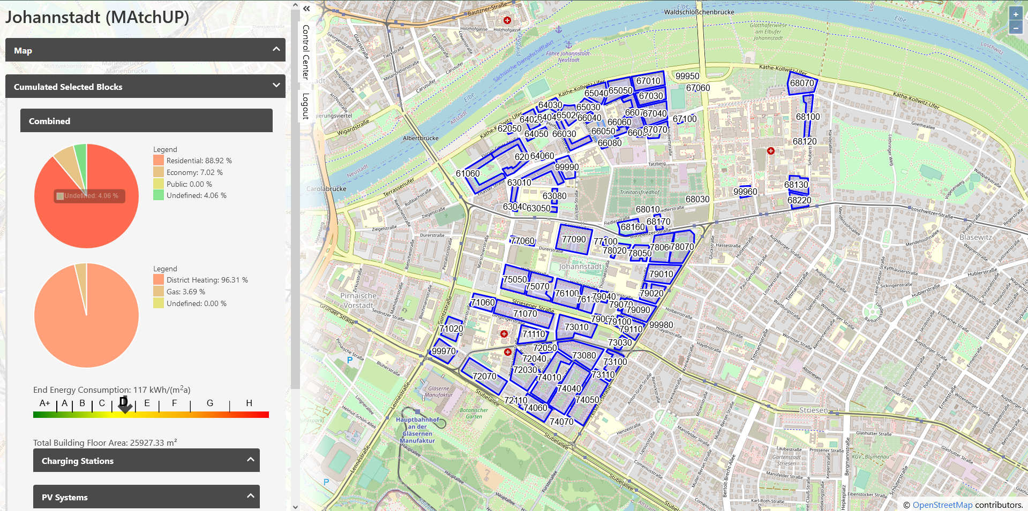Select map block 68070
Viewport: 1028px width, 511px height.
click(x=802, y=83)
